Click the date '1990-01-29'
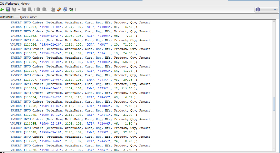280x153 pixels. [x=51, y=97]
